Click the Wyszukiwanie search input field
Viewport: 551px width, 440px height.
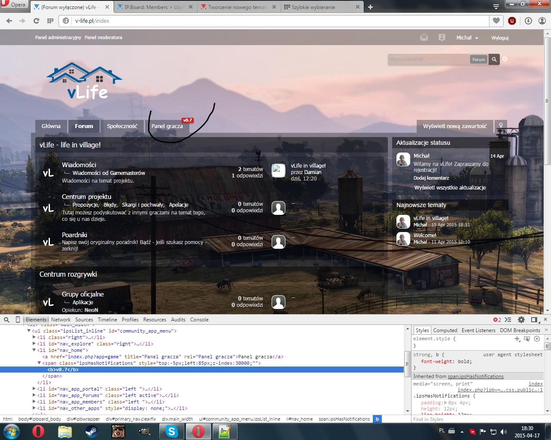point(428,59)
